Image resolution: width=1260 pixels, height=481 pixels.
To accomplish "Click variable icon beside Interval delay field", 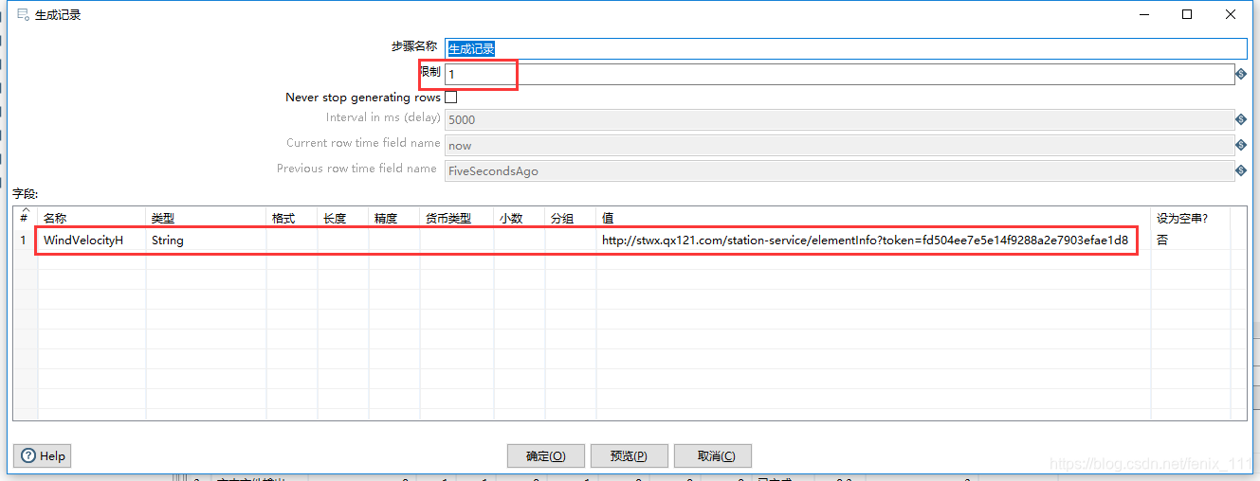I will (1241, 120).
